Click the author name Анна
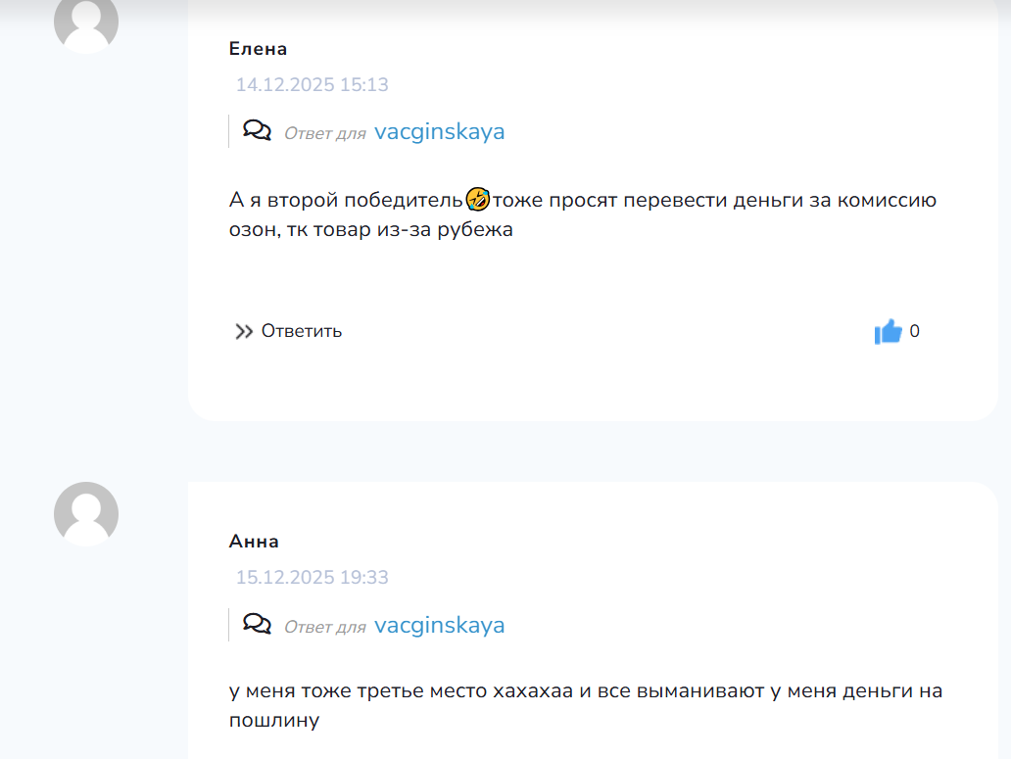 tap(254, 542)
